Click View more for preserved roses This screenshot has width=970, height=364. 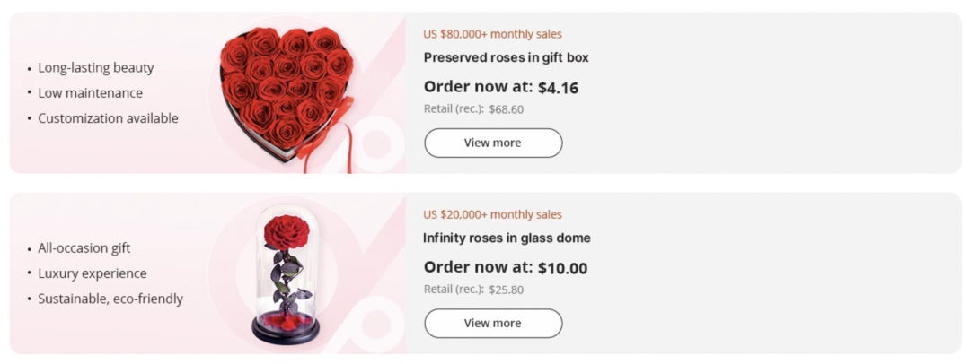[493, 143]
